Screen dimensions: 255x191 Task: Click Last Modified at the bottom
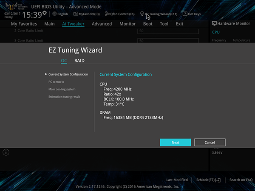[x=177, y=180]
